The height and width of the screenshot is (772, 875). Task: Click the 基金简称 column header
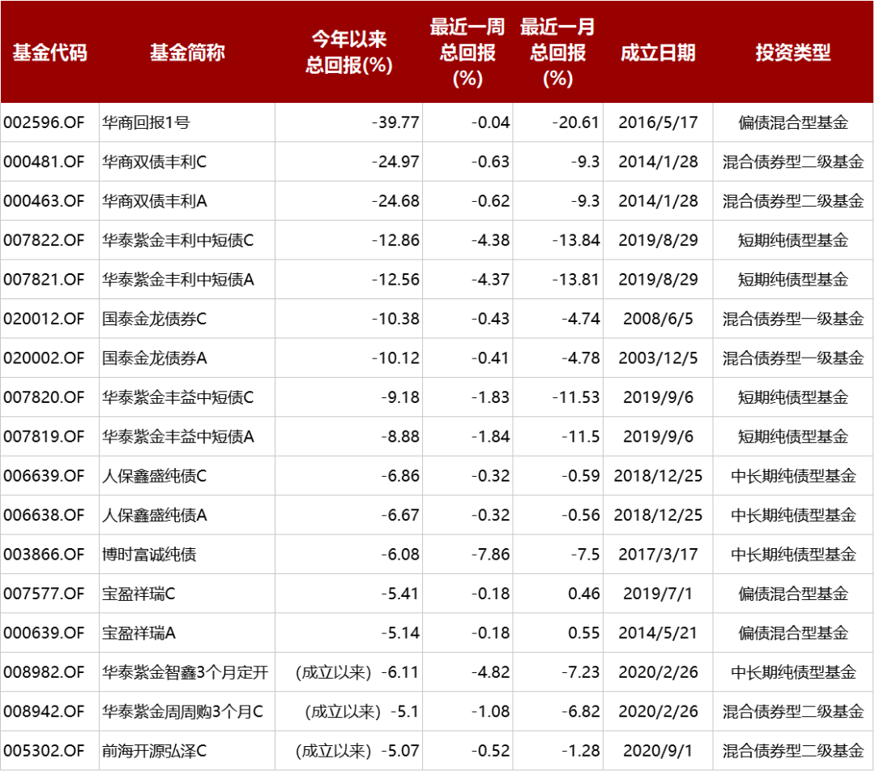(x=187, y=53)
